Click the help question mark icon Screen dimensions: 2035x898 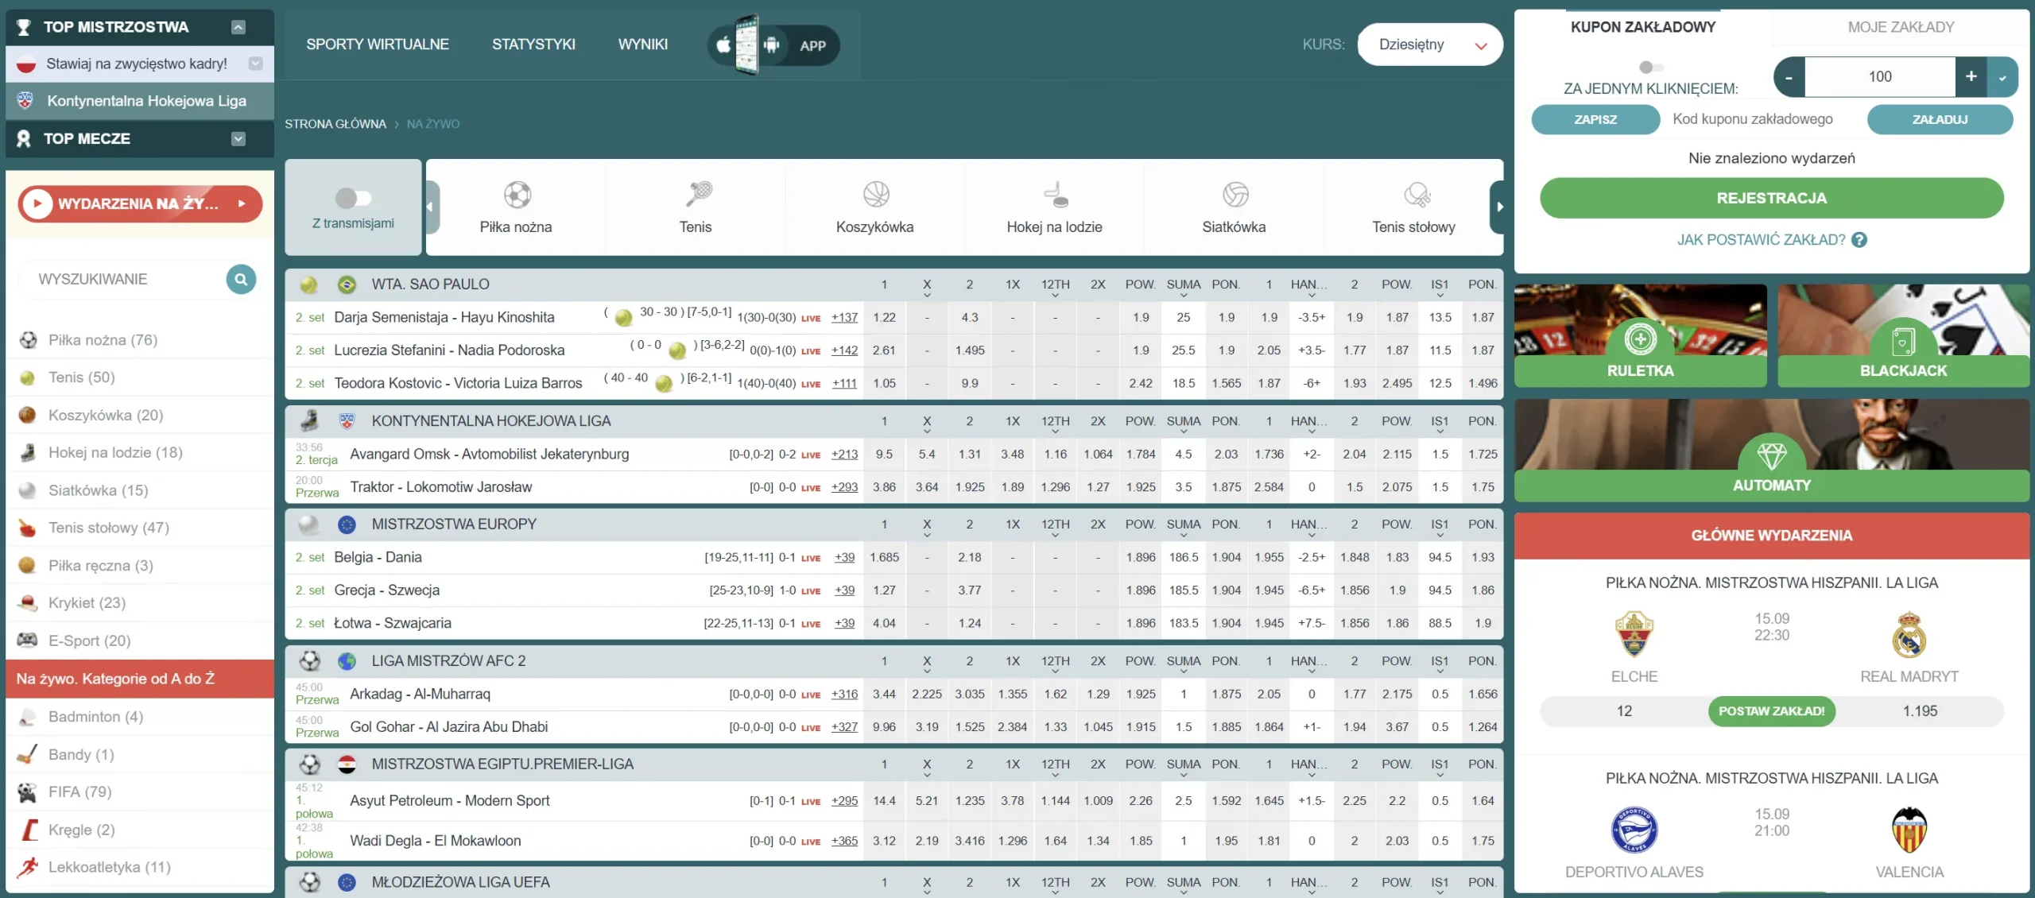pyautogui.click(x=1859, y=240)
